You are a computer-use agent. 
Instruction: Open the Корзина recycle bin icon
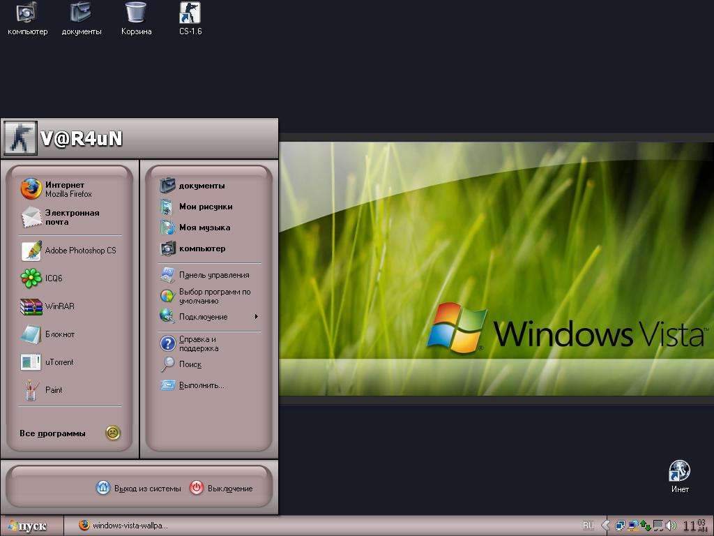tap(136, 18)
